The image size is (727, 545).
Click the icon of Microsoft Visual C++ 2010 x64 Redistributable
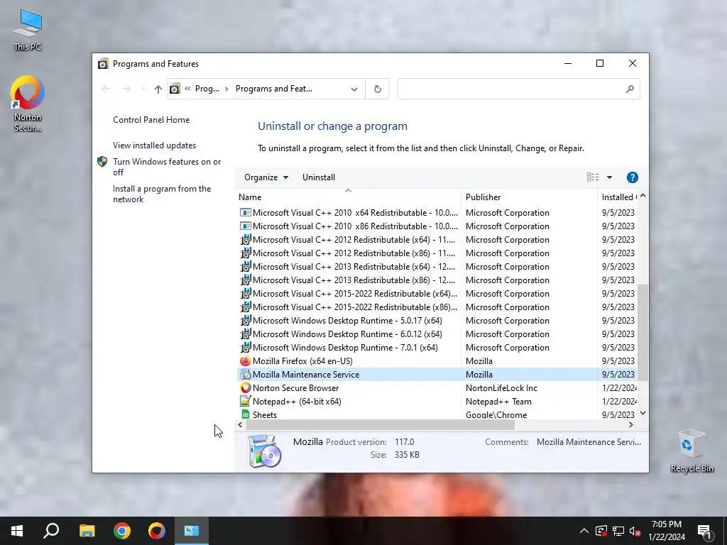245,213
